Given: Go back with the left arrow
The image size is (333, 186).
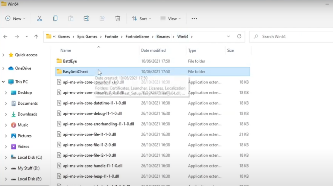Looking at the screenshot, I should (5, 37).
